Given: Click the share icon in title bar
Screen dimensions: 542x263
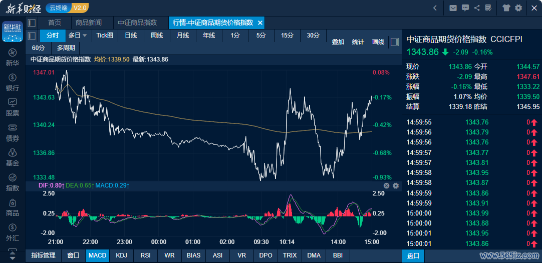Looking at the screenshot, I should pos(477,8).
